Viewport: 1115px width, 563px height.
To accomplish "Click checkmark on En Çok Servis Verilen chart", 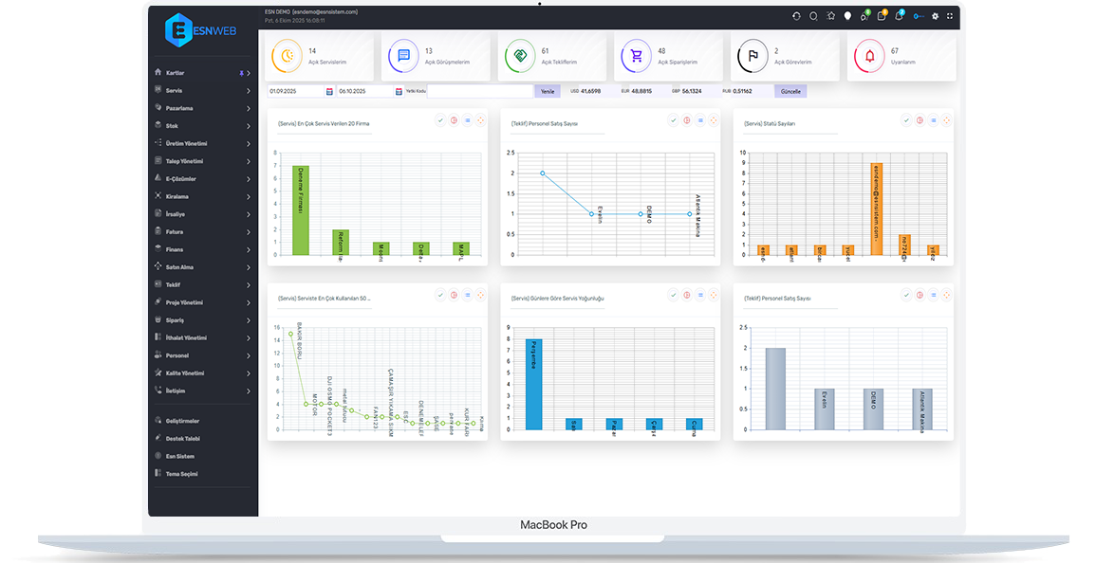I will pos(440,120).
